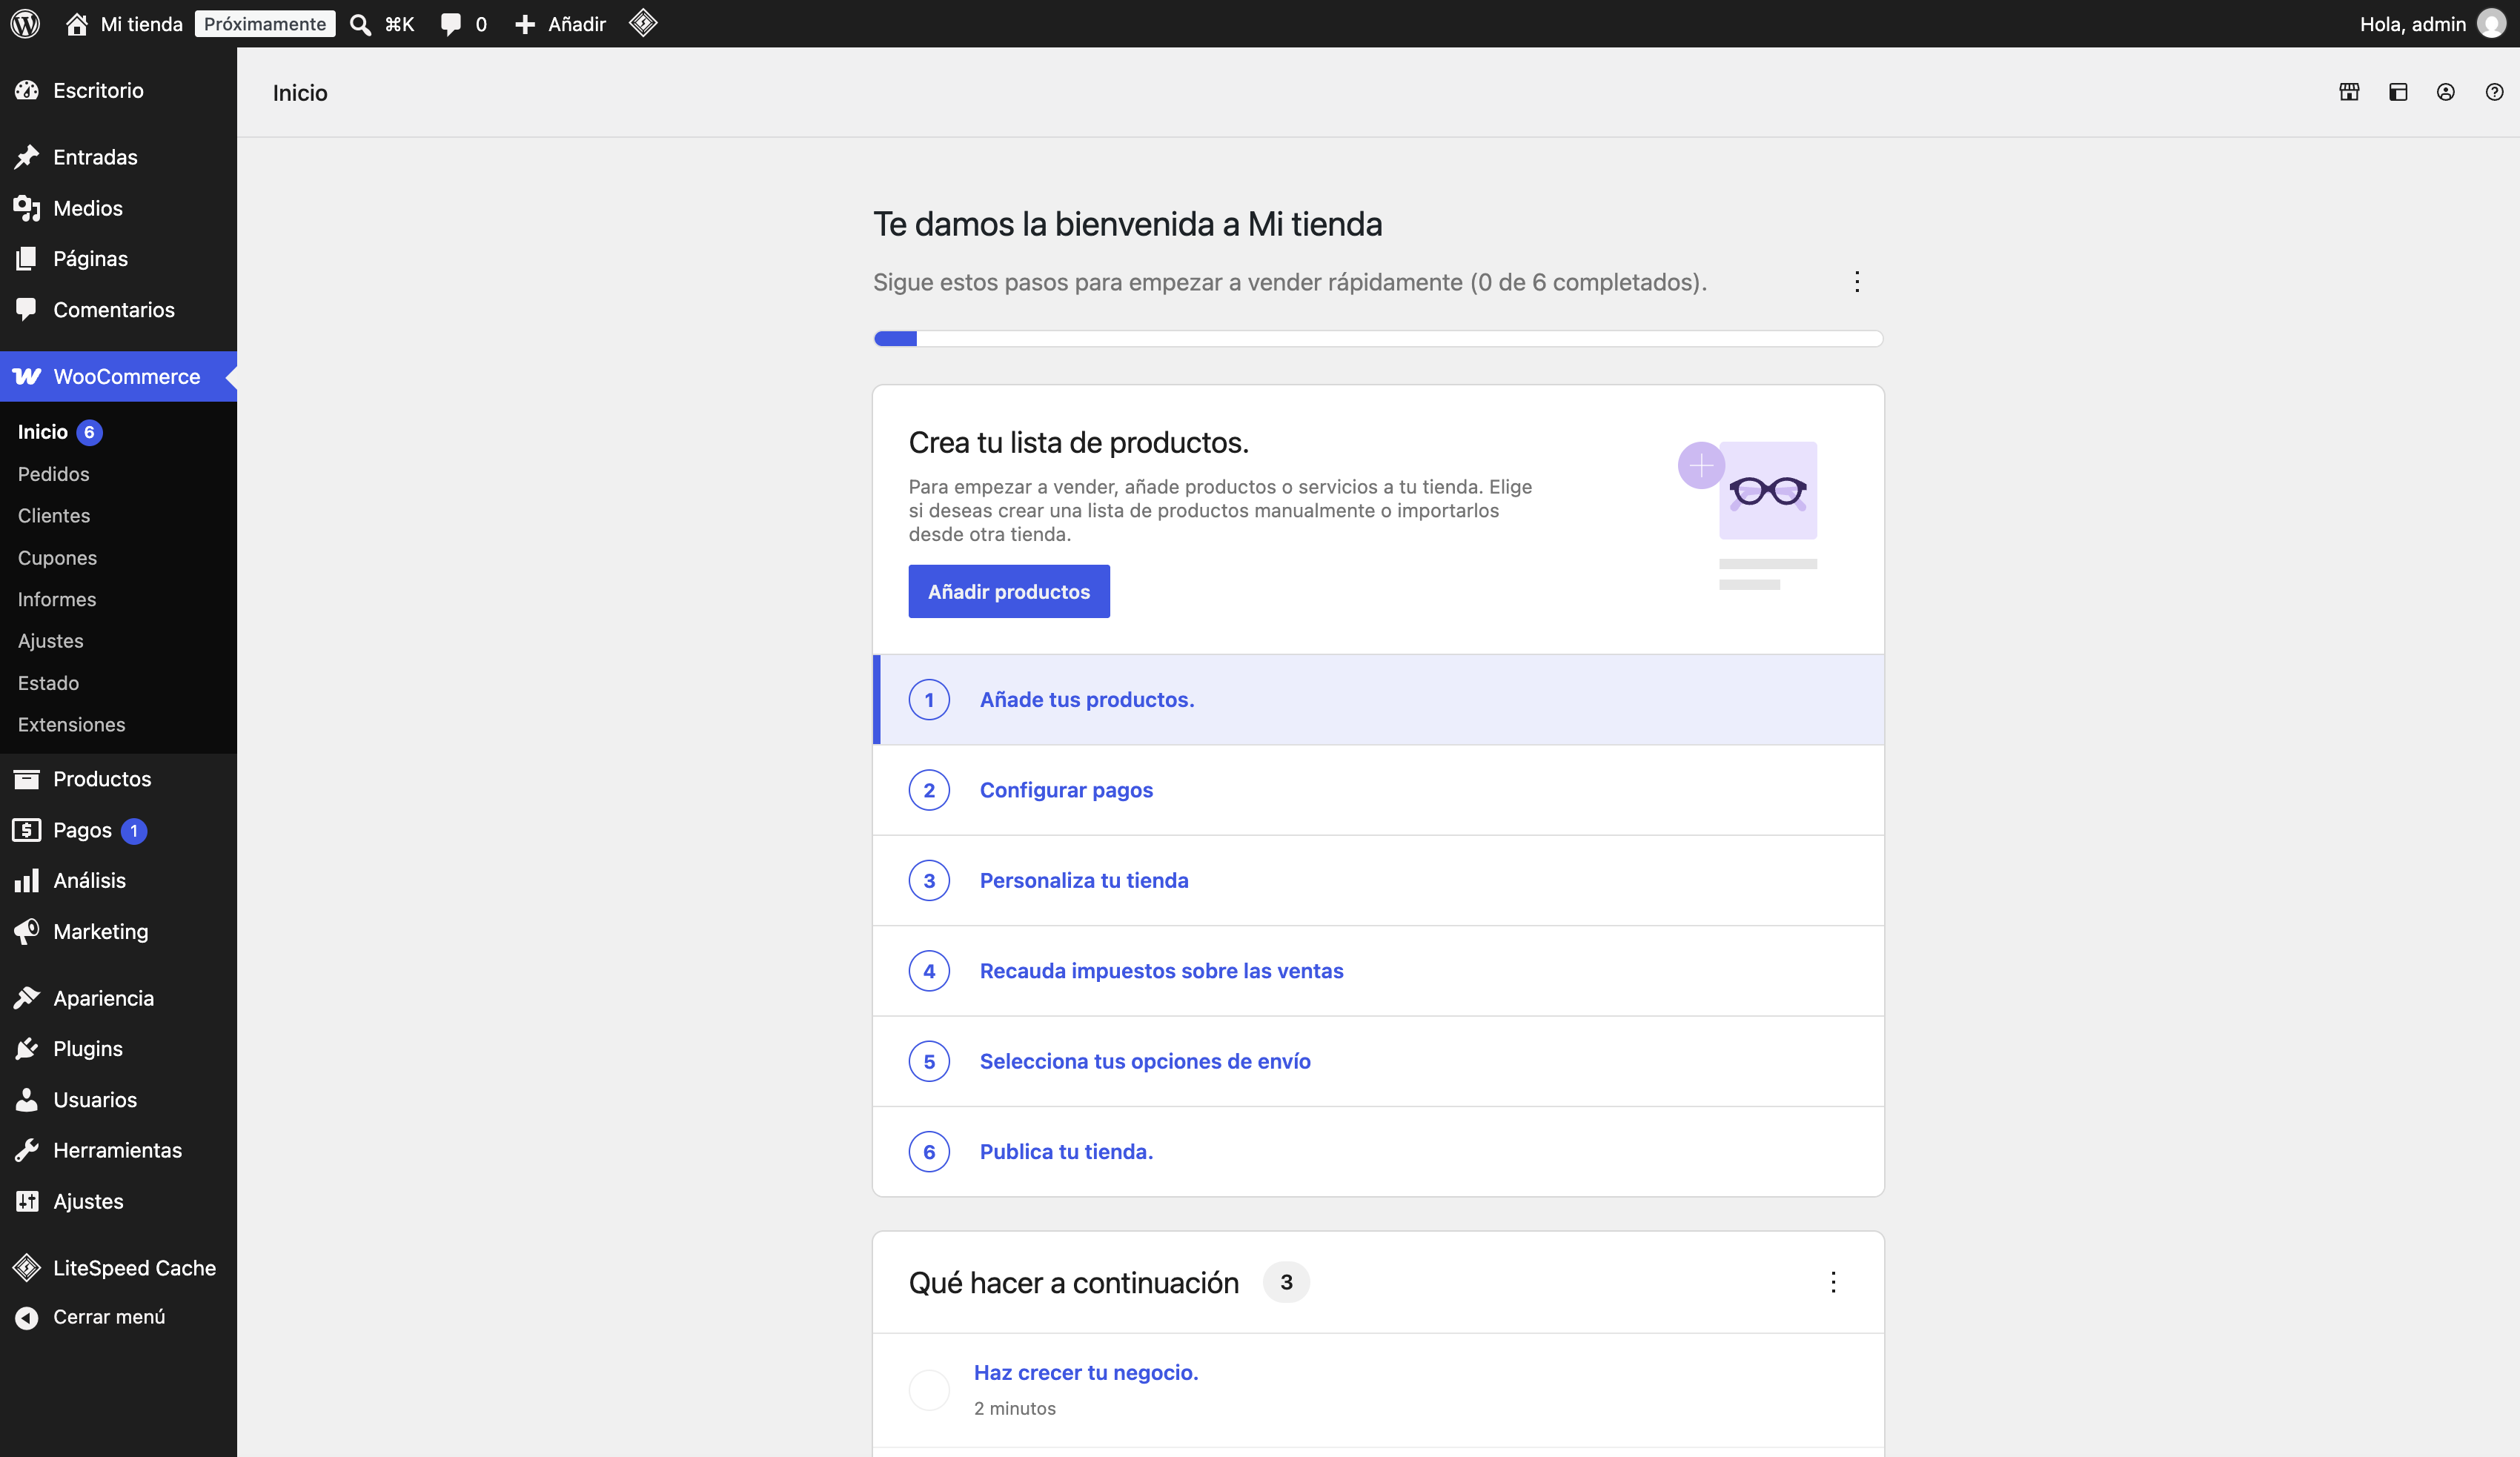
Task: Click the plus Añadir icon in admin bar
Action: 525,24
